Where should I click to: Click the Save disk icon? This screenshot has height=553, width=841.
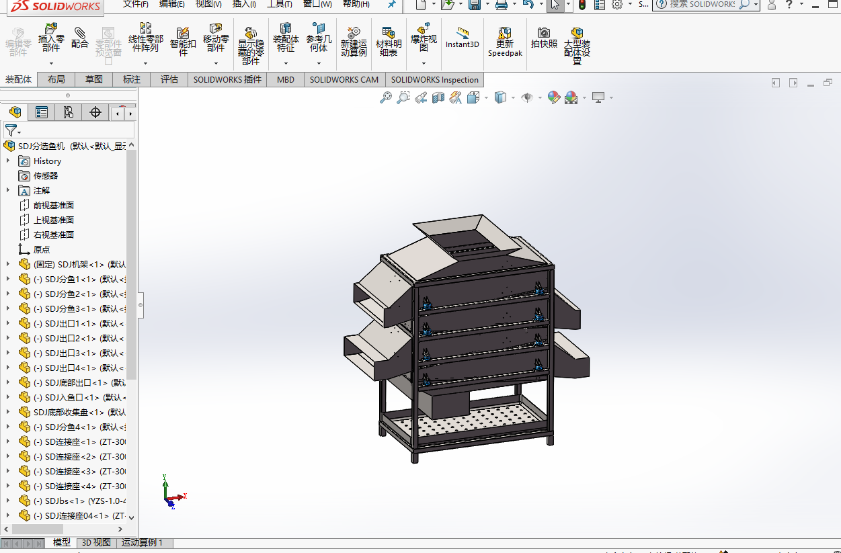[x=474, y=5]
